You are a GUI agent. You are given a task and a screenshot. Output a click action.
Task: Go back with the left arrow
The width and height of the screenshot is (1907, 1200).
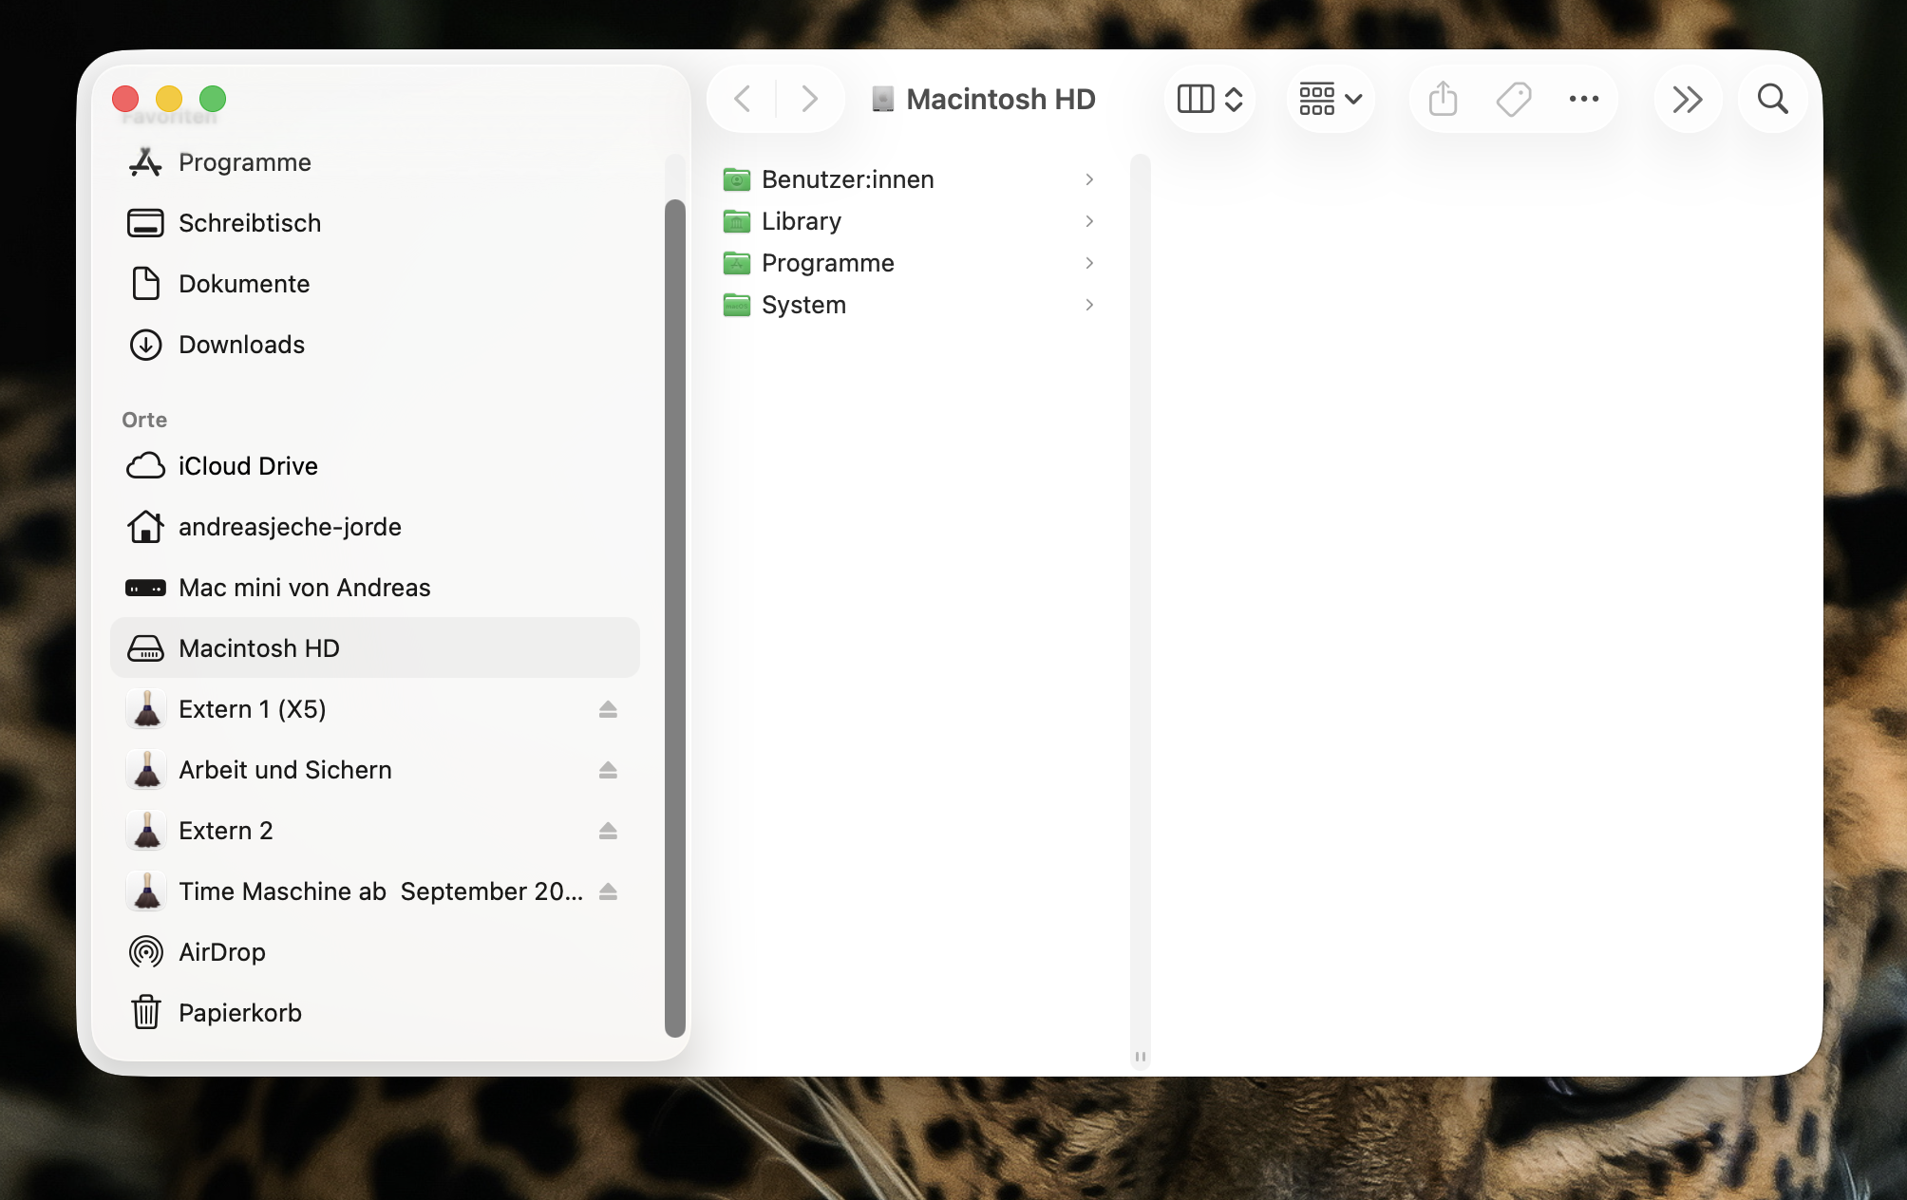click(744, 99)
